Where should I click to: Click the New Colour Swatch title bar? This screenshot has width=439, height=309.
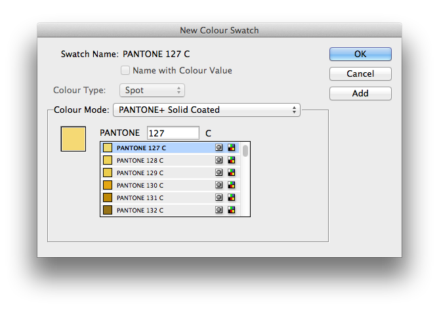(219, 30)
